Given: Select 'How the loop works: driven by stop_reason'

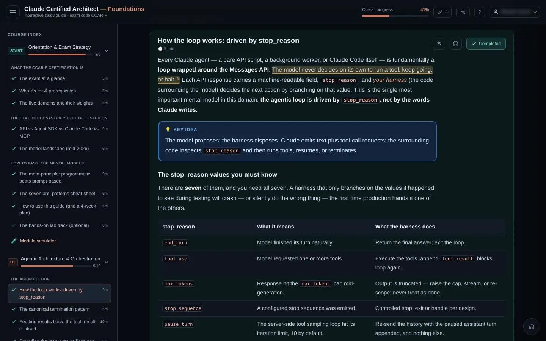Looking at the screenshot, I should [59, 293].
